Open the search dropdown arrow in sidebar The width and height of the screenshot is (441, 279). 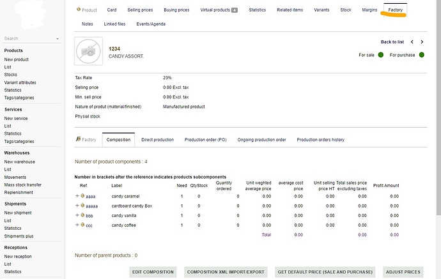pyautogui.click(x=58, y=39)
